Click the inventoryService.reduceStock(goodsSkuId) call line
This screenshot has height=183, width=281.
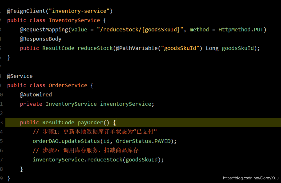(x=98, y=160)
